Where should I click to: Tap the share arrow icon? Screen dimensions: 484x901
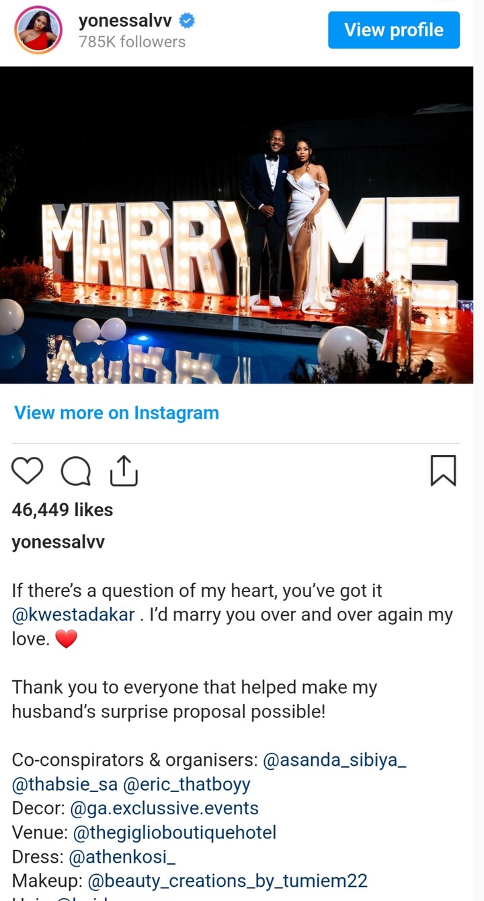(x=124, y=470)
